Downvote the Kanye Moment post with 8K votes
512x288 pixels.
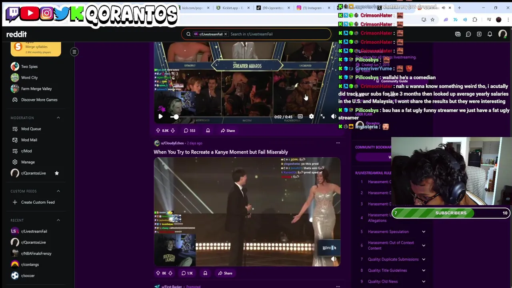click(170, 273)
